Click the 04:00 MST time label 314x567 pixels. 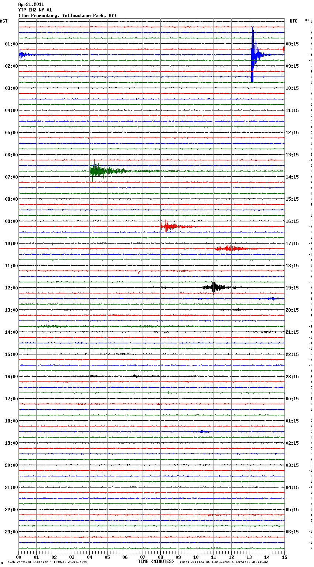11,111
